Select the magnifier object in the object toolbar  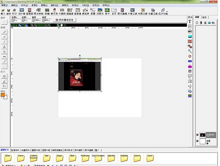point(190,51)
